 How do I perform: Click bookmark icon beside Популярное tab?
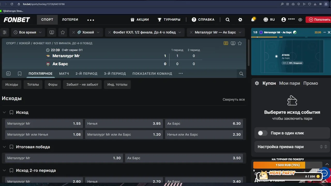(20, 74)
